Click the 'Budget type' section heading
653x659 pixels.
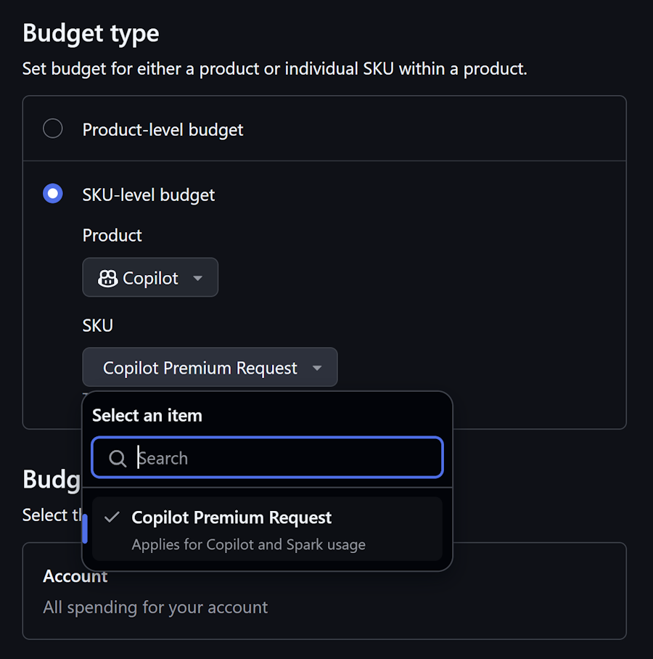91,33
